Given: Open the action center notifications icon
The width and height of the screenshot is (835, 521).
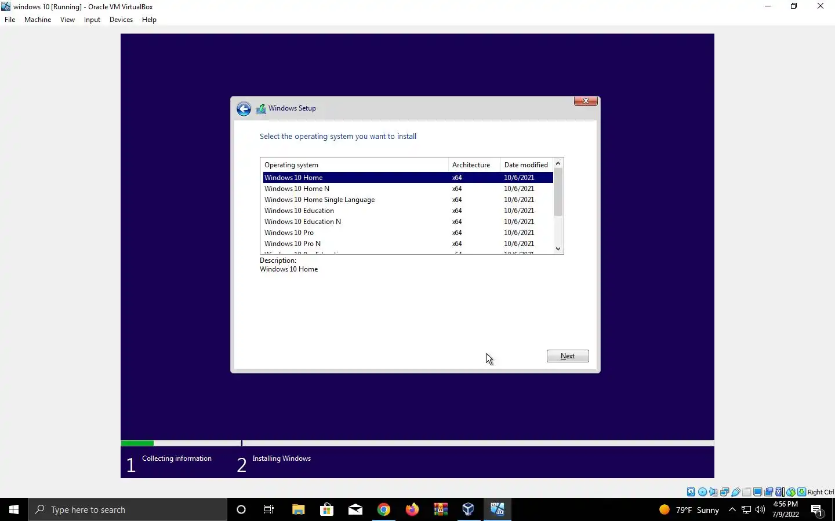Looking at the screenshot, I should [817, 510].
